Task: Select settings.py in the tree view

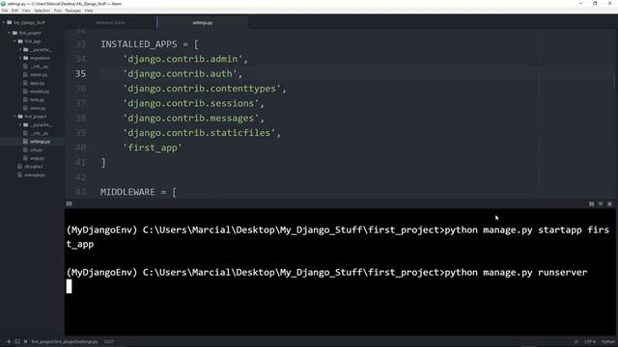Action: coord(37,142)
